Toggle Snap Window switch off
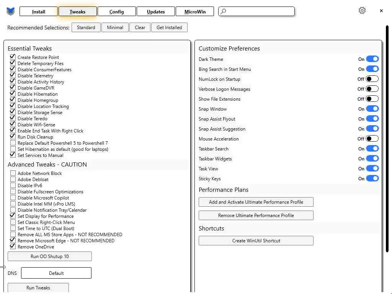 (372, 109)
